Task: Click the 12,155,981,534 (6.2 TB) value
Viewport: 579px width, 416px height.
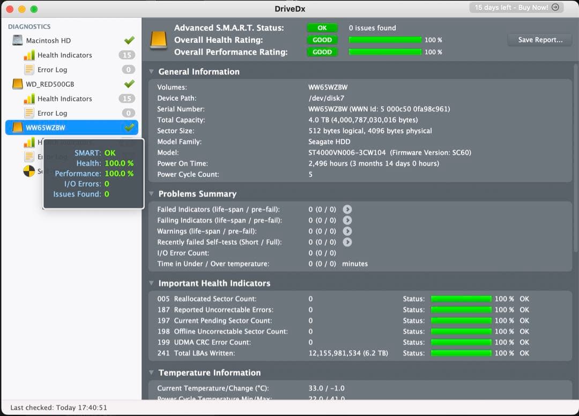Action: coord(348,353)
